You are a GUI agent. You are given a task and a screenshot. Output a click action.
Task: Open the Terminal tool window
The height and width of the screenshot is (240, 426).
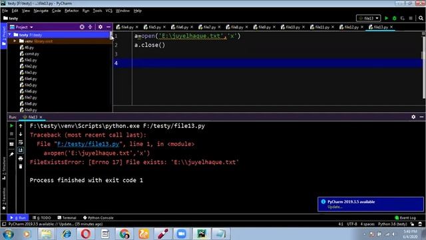click(x=67, y=218)
